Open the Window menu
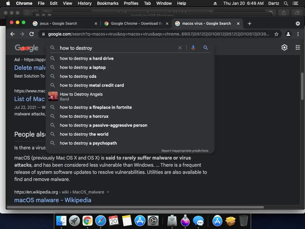Viewport: 305px width, 229px height. click(164, 3)
